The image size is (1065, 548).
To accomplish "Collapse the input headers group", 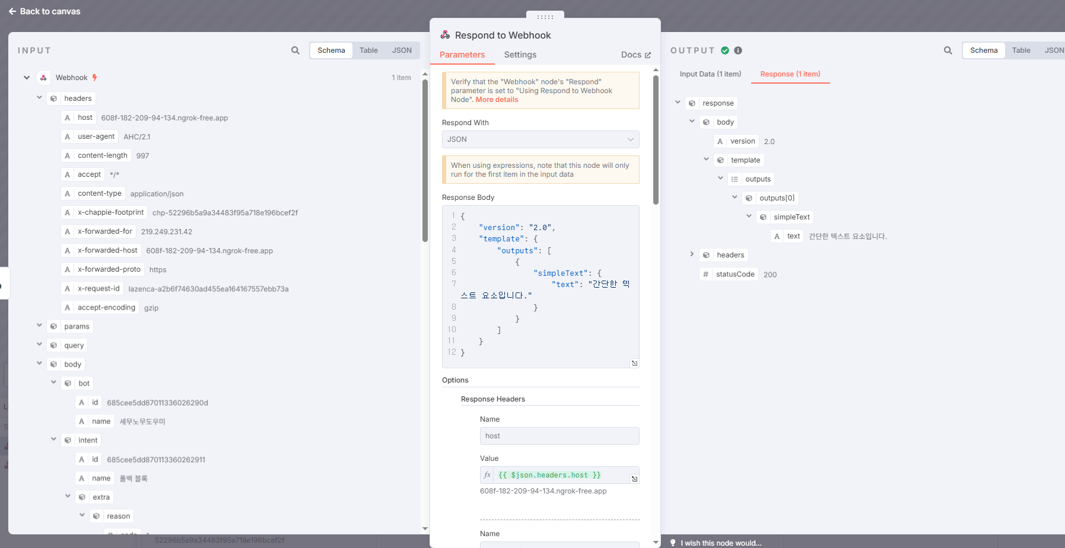I will click(x=39, y=97).
